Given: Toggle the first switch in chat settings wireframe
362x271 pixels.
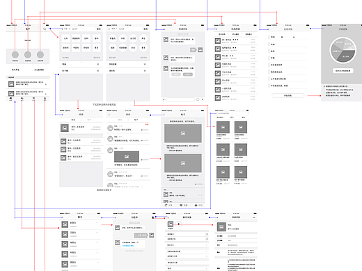Looking at the screenshot, I should (206, 234).
